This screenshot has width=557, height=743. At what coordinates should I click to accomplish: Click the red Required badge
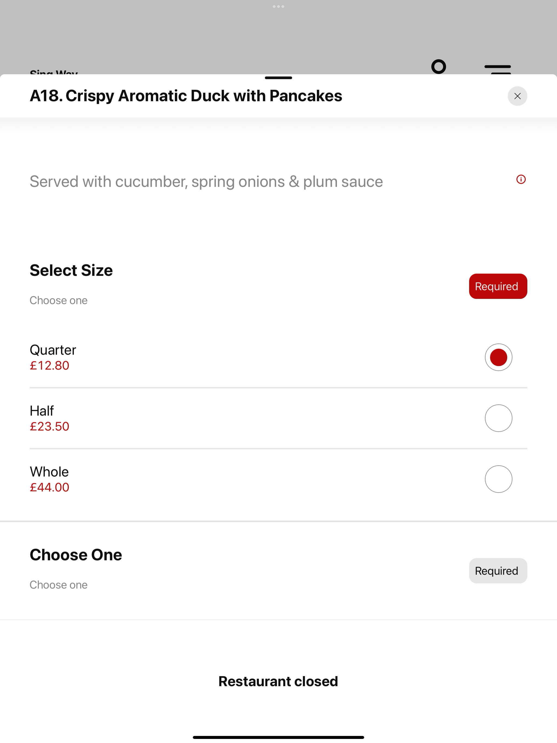[x=498, y=286]
